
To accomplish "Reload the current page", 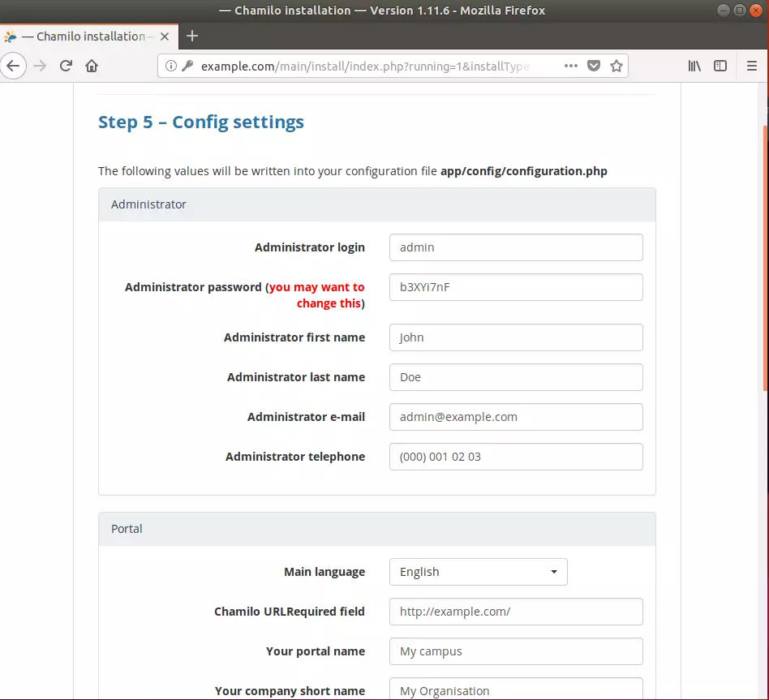I will pos(67,66).
